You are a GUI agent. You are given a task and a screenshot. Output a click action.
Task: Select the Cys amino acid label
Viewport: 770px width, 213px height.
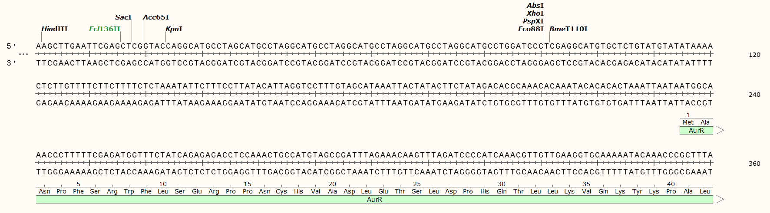[x=281, y=192]
